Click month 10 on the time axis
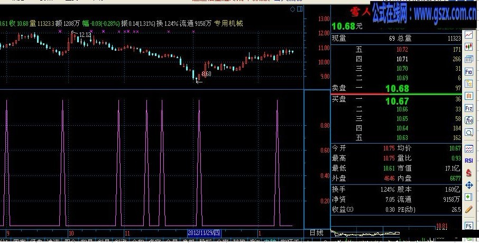The width and height of the screenshot is (479, 243). point(71,233)
